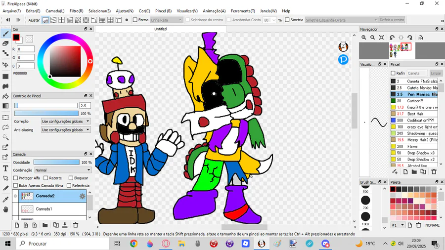The height and width of the screenshot is (250, 445).
Task: Flip the view in Navegador
Action: pyautogui.click(x=421, y=38)
